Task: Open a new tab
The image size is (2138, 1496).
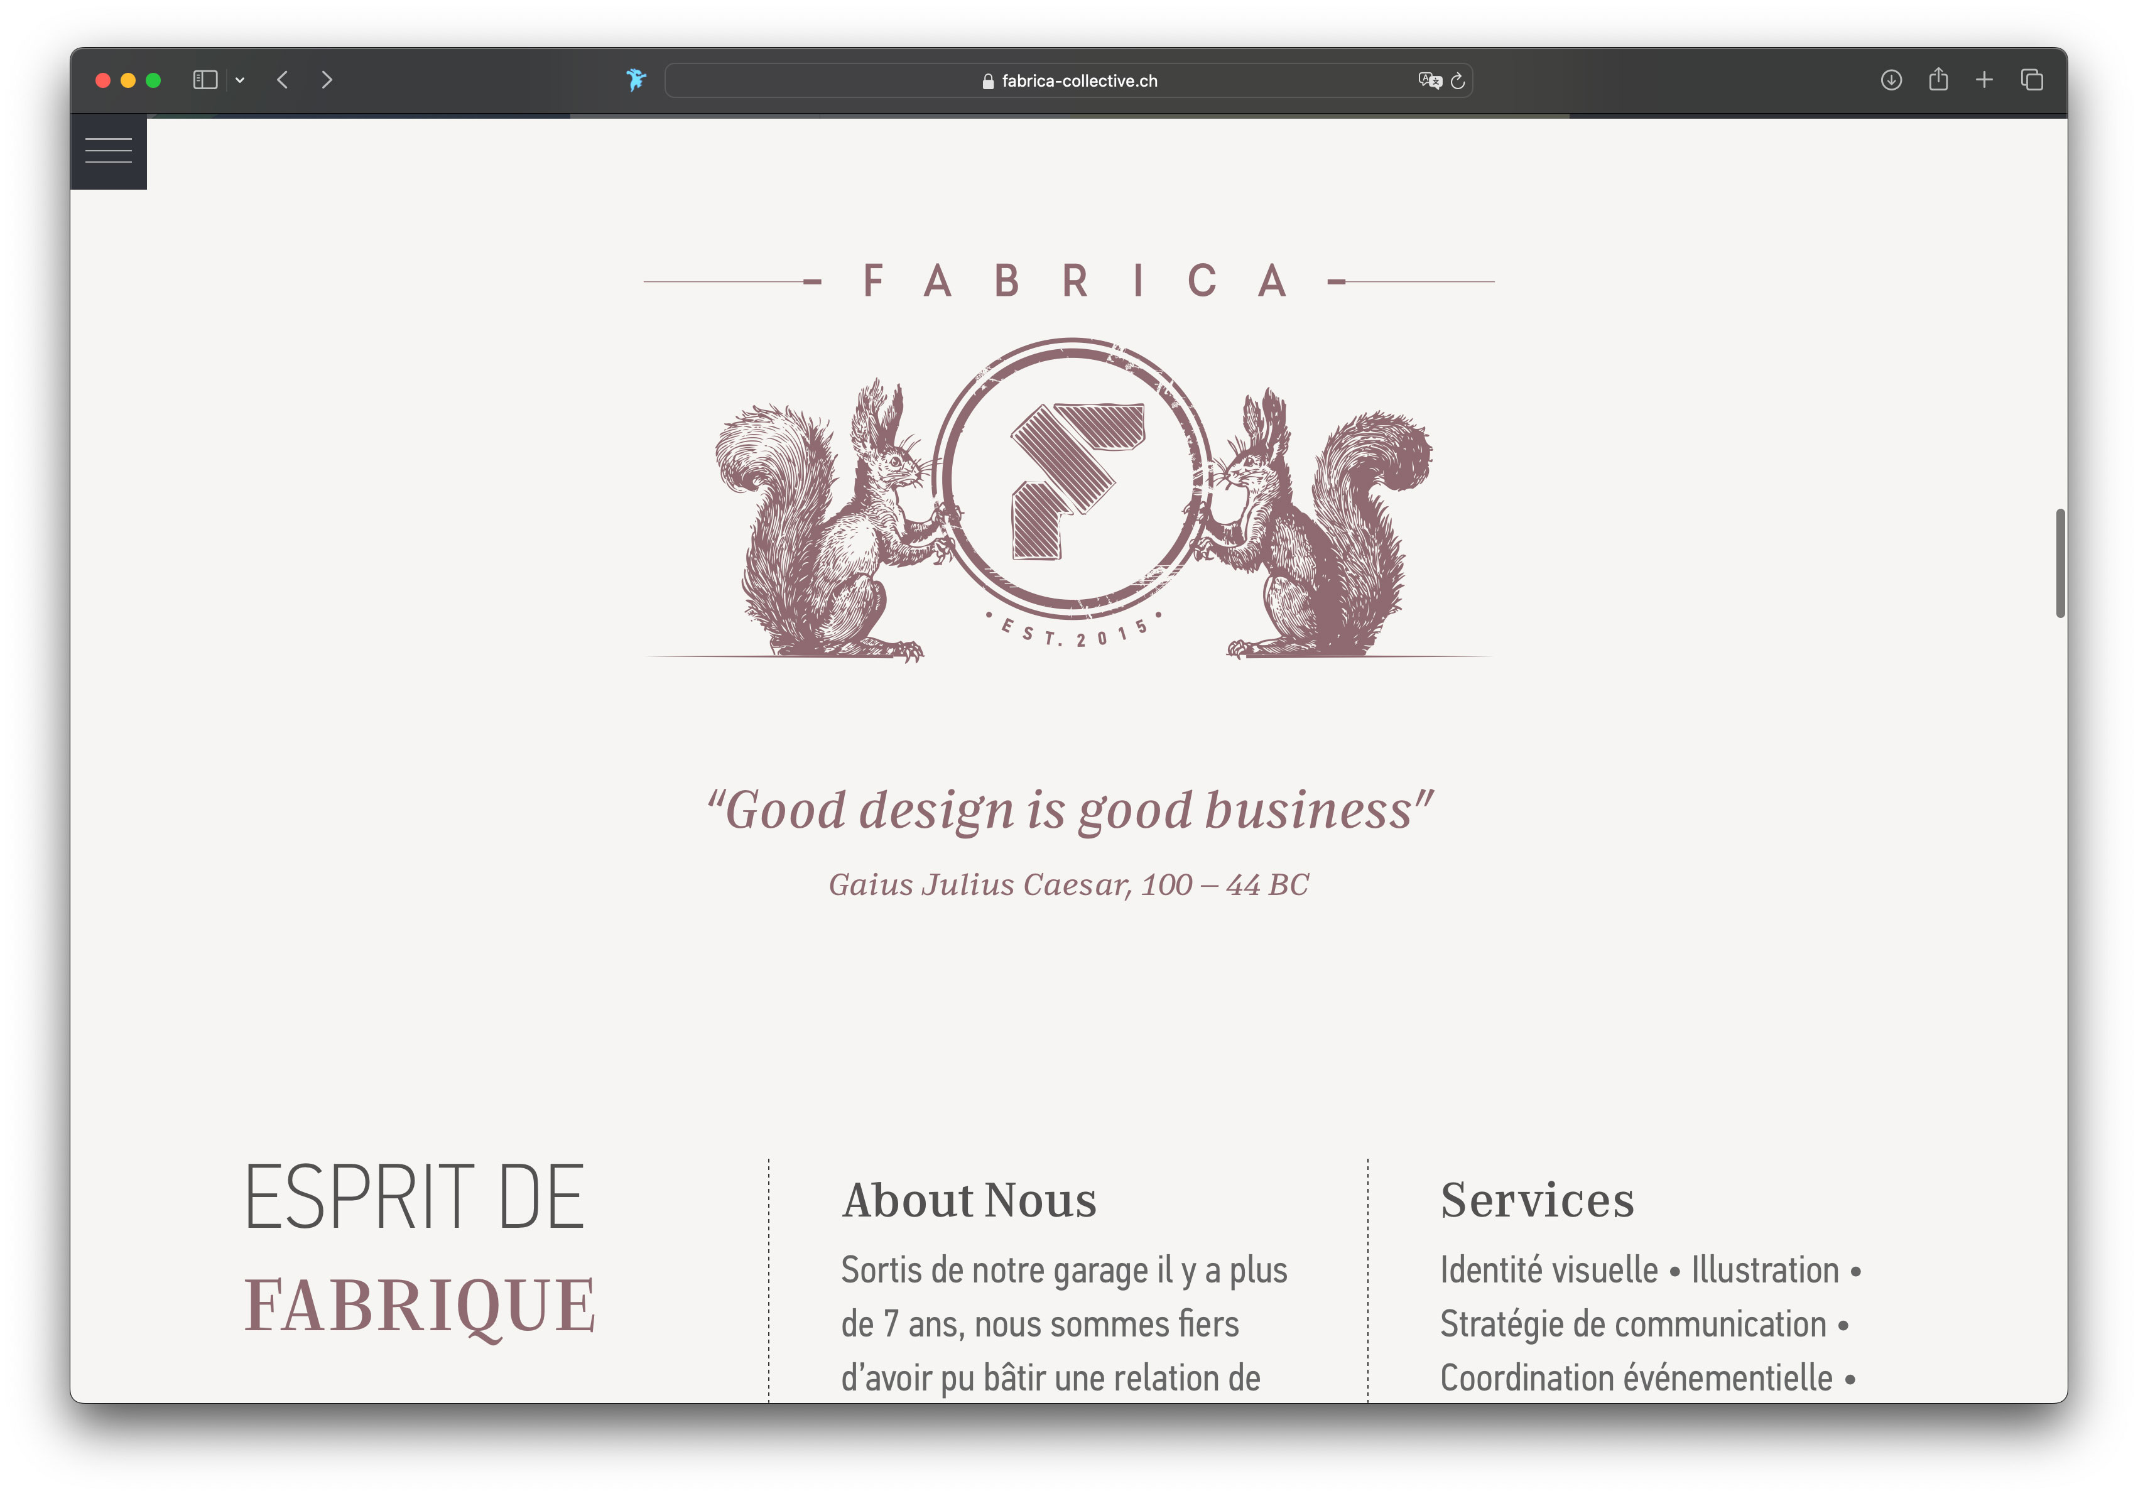Action: pos(1984,80)
